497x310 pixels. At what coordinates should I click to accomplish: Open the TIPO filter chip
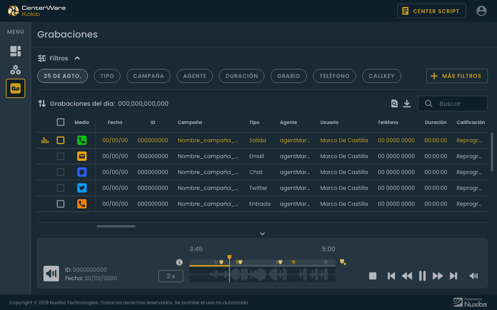[107, 76]
